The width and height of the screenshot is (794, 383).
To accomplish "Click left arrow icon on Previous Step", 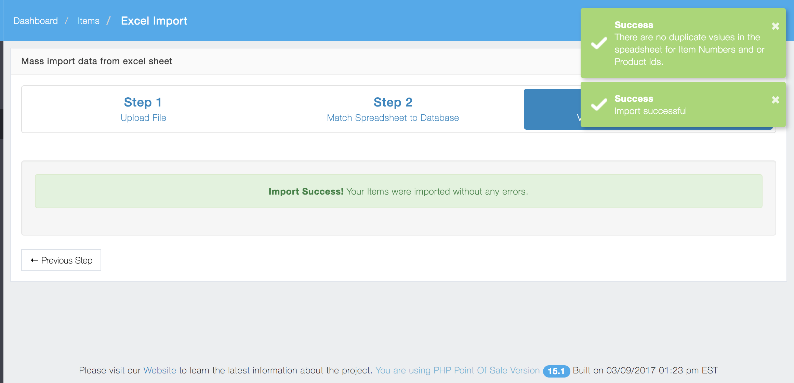I will pos(34,260).
